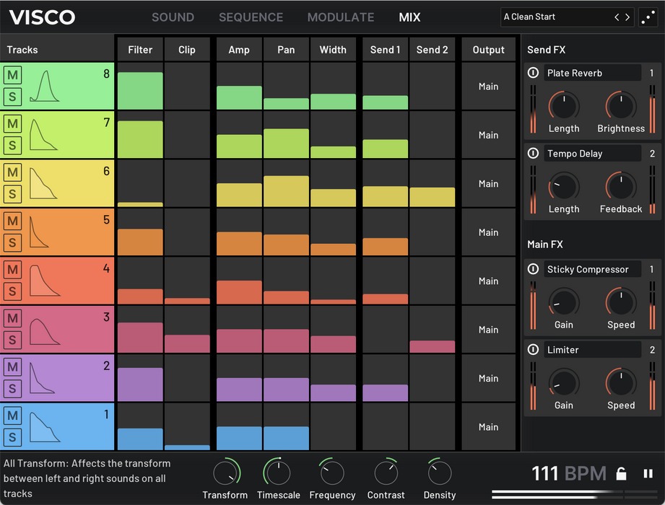
Task: Toggle the BPM tempo lock icon
Action: click(x=620, y=474)
